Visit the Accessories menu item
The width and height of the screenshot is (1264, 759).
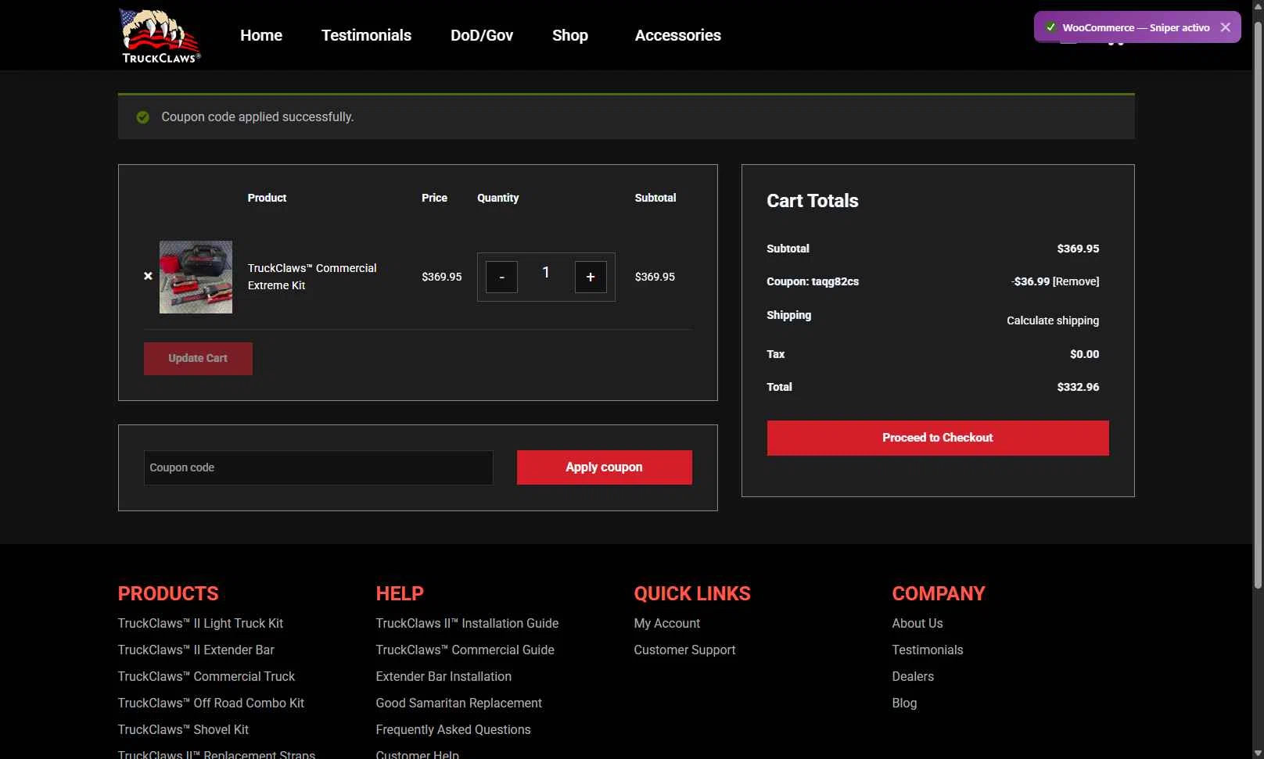(678, 35)
